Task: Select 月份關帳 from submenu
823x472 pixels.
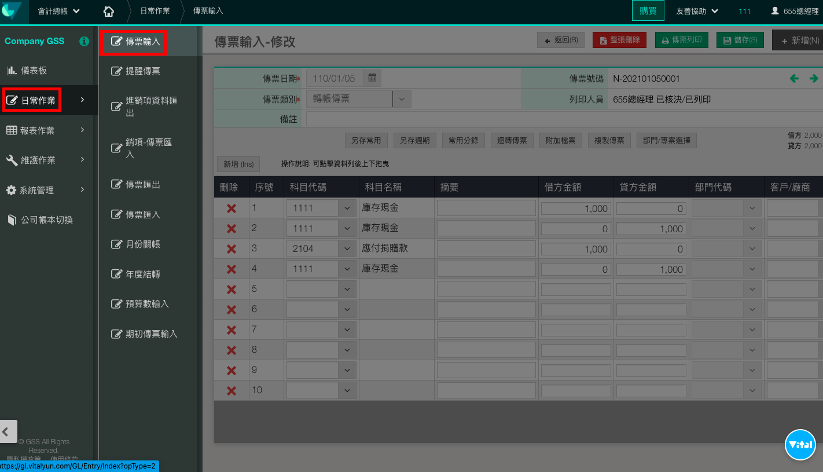Action: coord(142,244)
